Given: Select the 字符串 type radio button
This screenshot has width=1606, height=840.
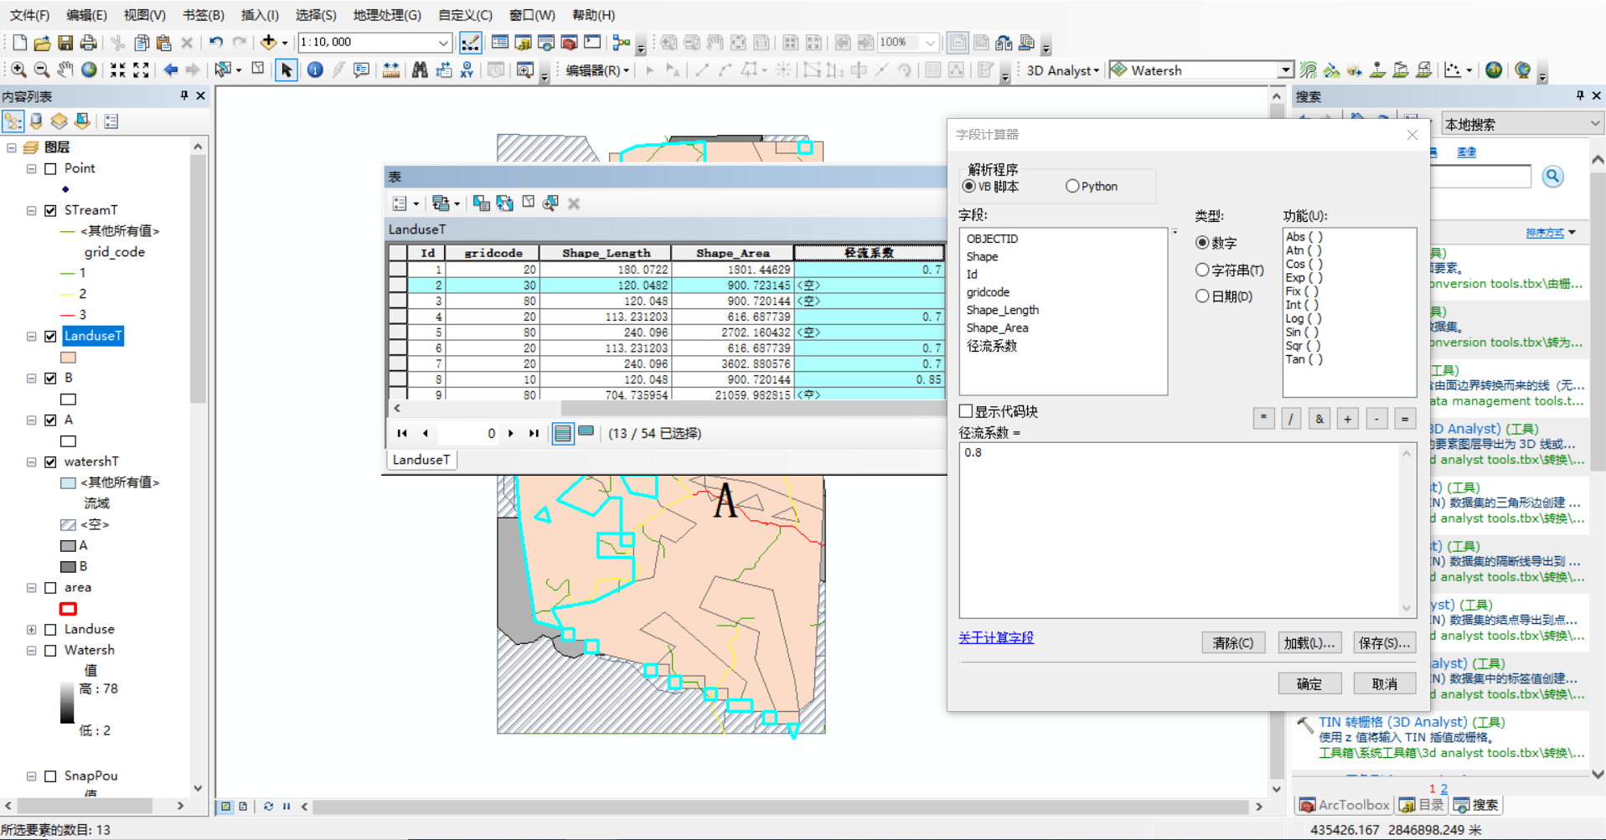Looking at the screenshot, I should click(1202, 270).
